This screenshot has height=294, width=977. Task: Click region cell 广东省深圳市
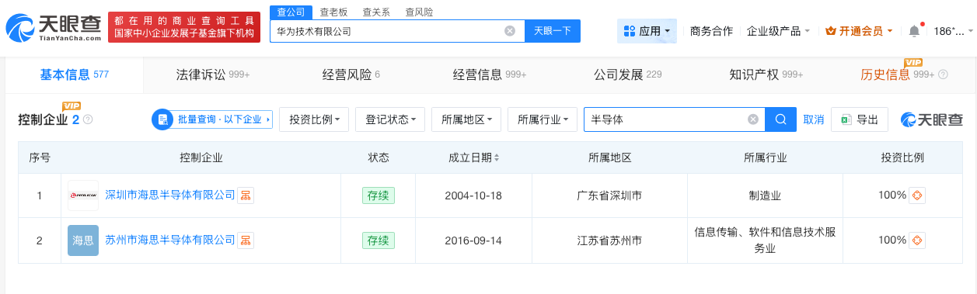tap(610, 195)
